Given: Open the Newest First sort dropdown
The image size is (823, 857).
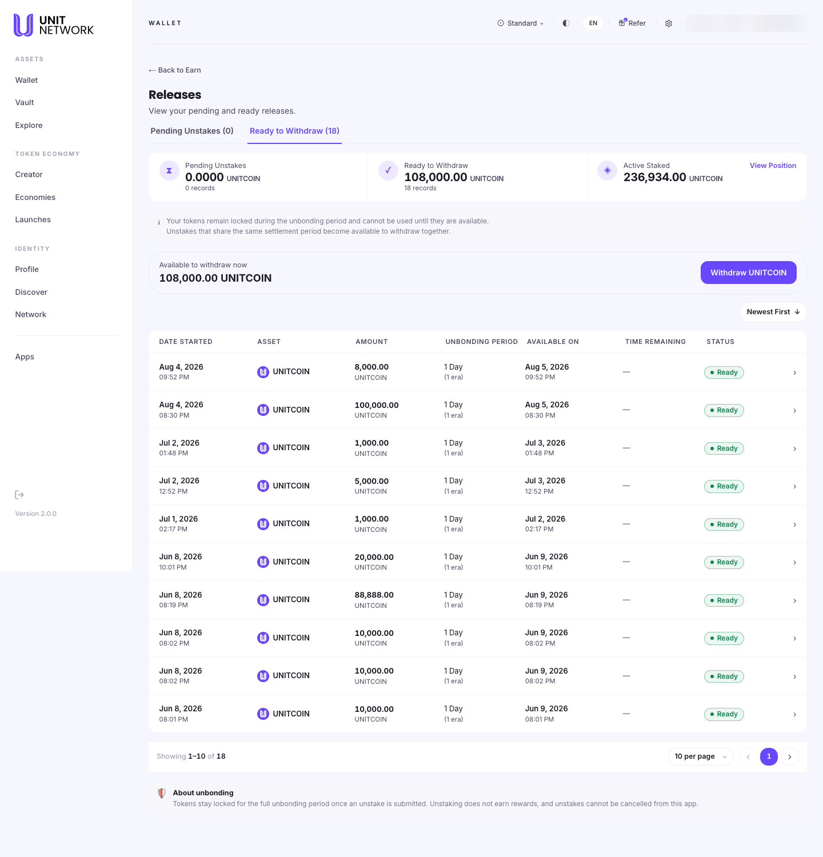Looking at the screenshot, I should (773, 312).
